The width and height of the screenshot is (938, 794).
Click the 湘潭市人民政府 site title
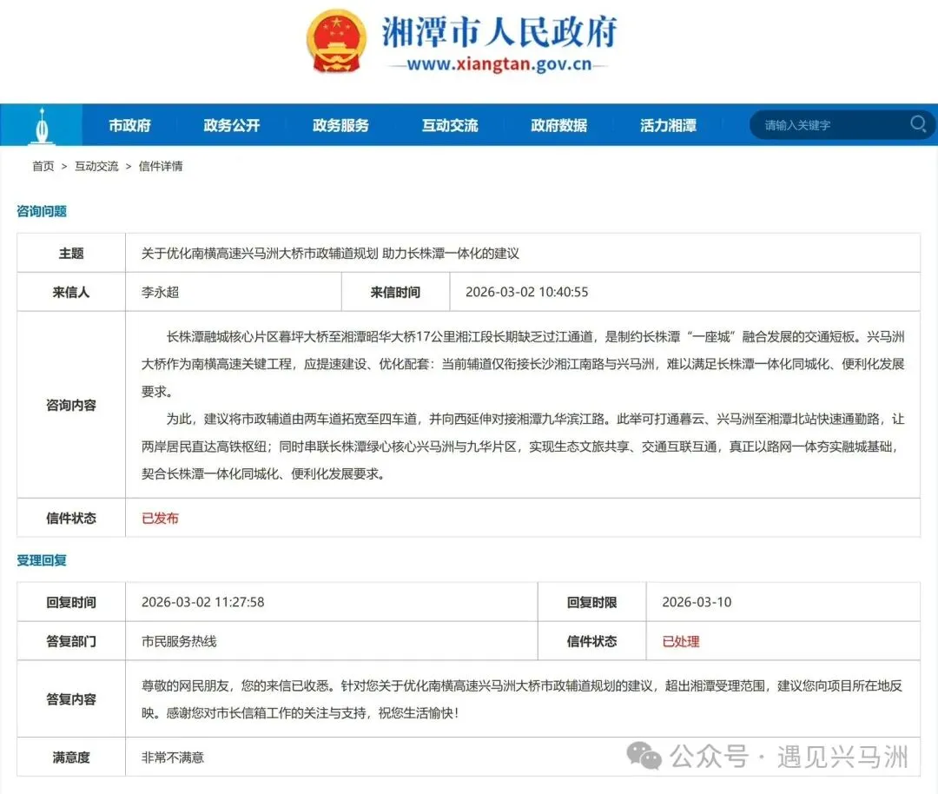coord(499,31)
